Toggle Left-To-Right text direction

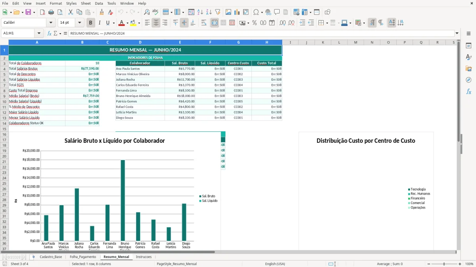tap(372, 23)
